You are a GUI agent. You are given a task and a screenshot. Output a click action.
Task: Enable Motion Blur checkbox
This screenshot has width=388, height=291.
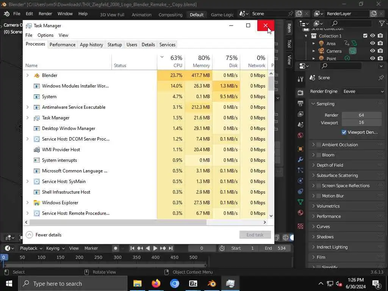point(319,196)
